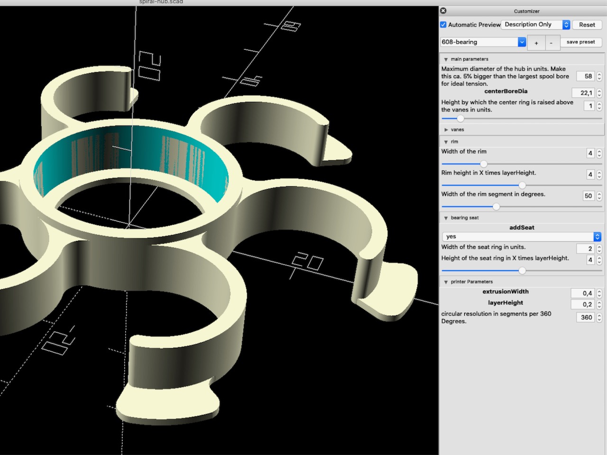Click the seat ring width value field
Screen dimensions: 607x455
point(586,249)
